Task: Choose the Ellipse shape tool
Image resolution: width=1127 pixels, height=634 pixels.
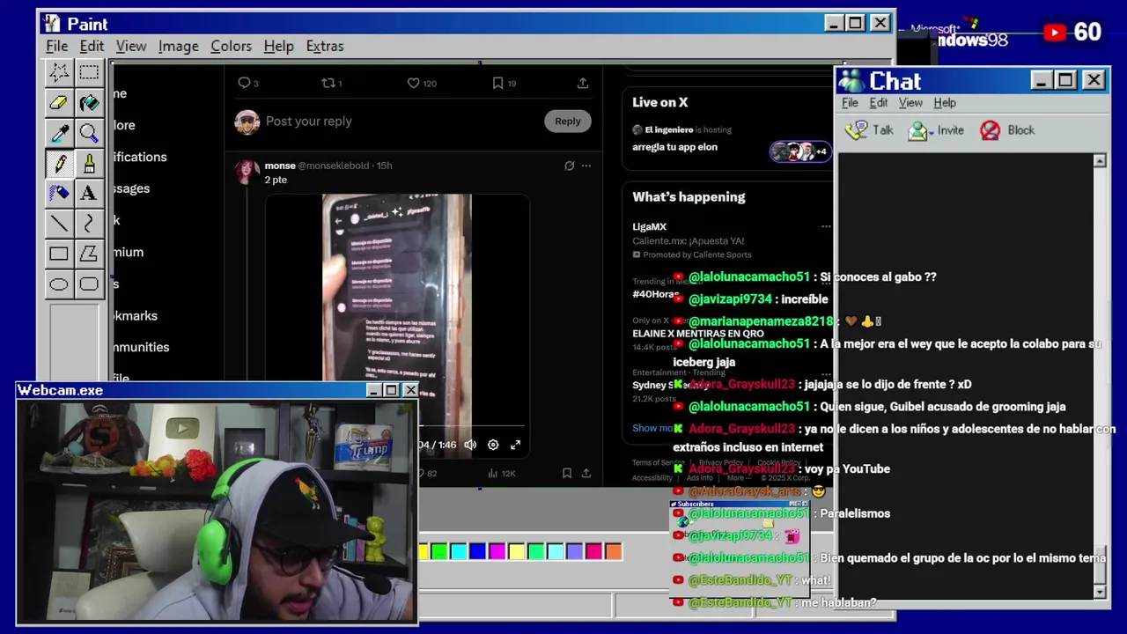Action: (x=59, y=284)
